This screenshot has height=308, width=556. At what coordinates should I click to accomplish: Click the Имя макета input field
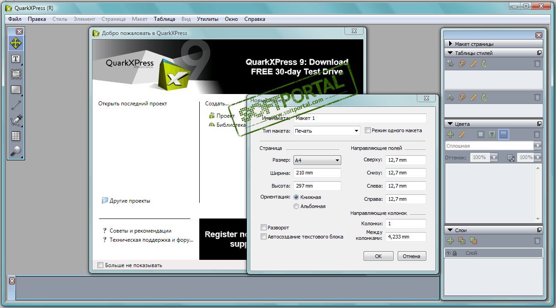(360, 118)
